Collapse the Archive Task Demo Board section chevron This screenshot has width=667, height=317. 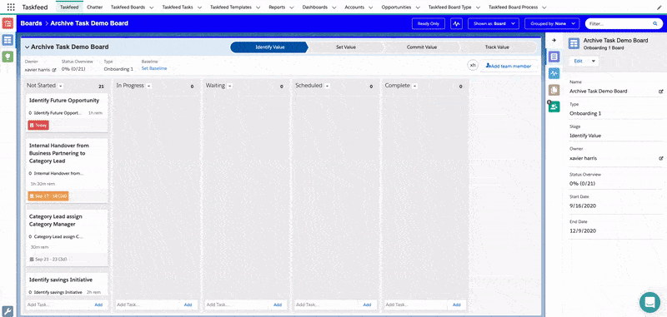(x=28, y=47)
